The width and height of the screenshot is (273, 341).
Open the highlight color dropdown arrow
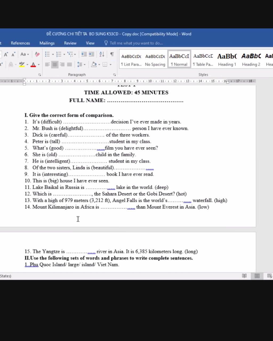27,65
